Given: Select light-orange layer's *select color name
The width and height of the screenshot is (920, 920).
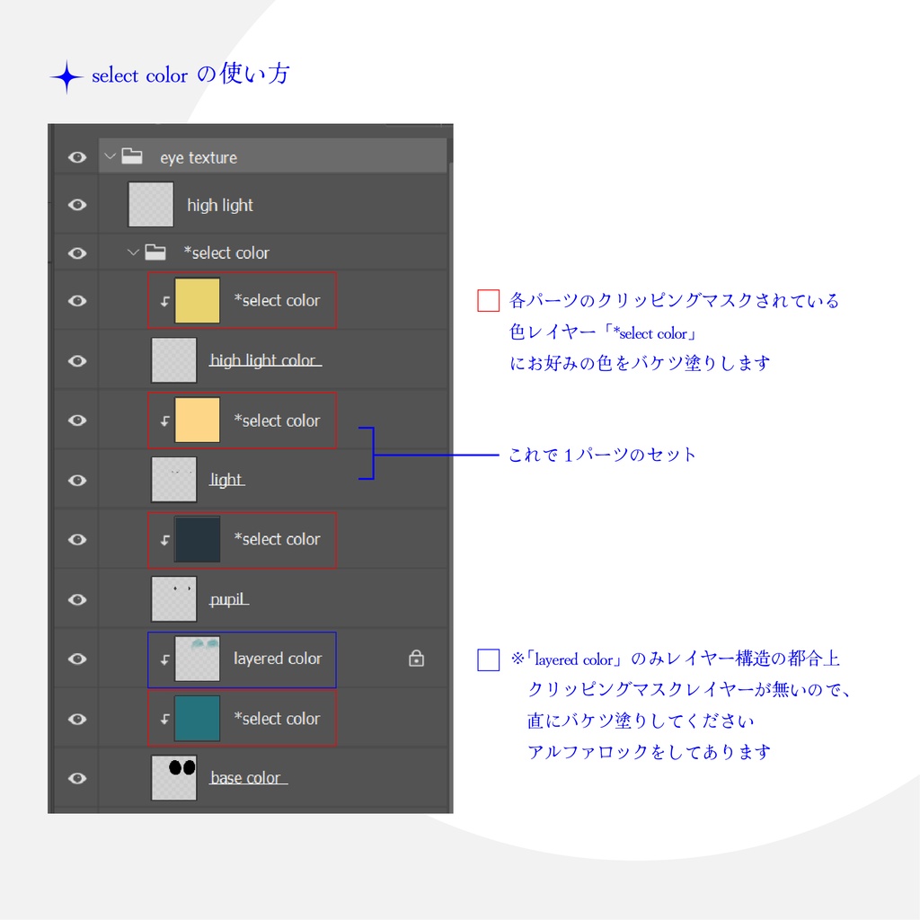Looking at the screenshot, I should point(277,420).
